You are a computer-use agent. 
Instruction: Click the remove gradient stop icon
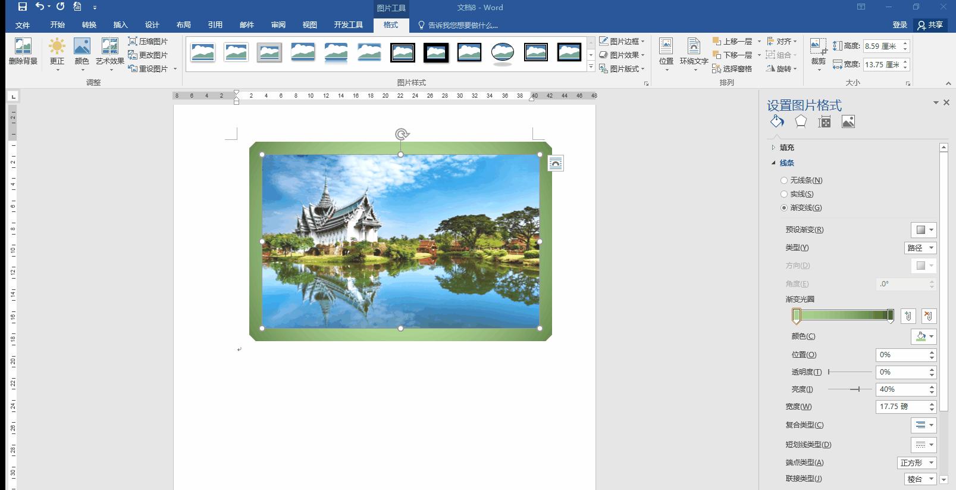(x=928, y=316)
